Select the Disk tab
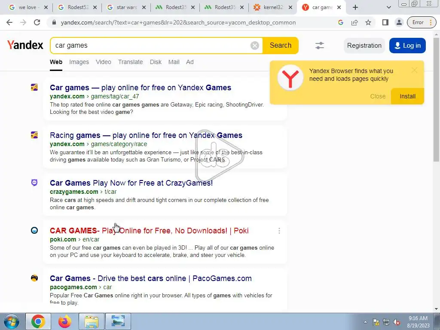The image size is (440, 330). click(156, 62)
